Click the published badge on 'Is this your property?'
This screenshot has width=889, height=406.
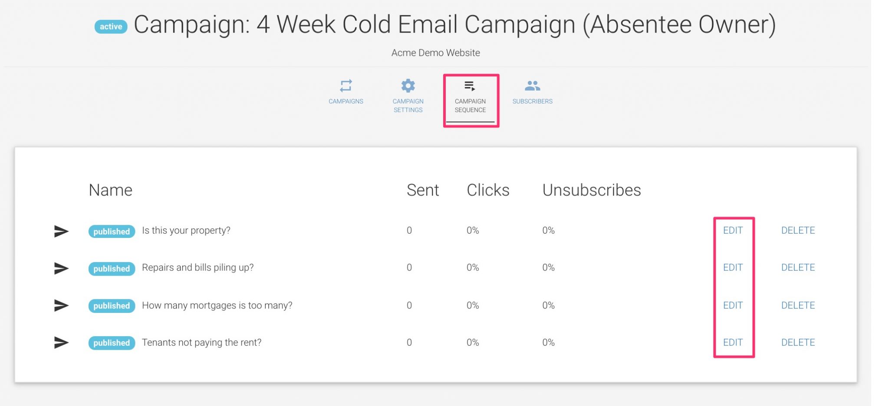[x=112, y=231]
